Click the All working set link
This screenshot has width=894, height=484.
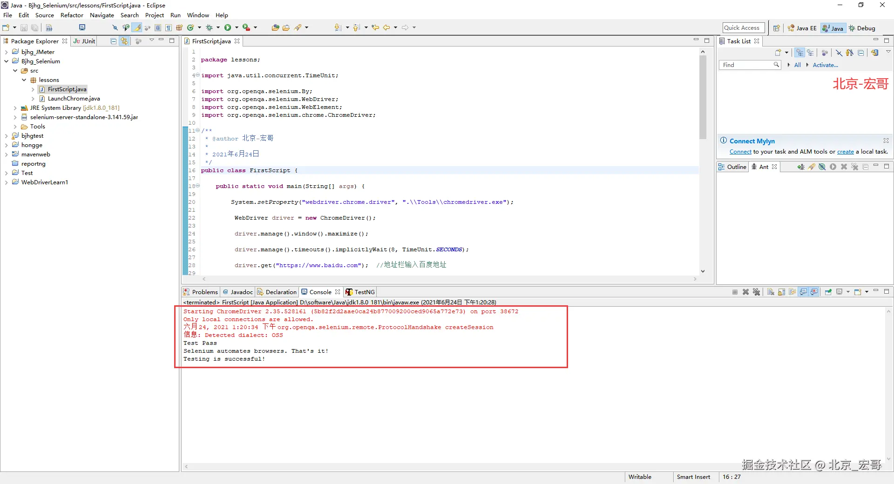tap(797, 65)
